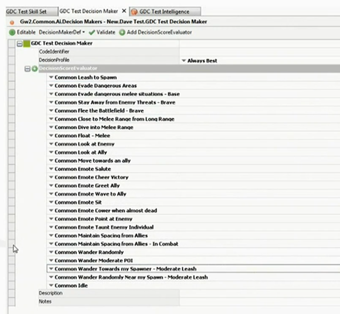Screen dimensions: 340x314
Task: Switch to the GDC Test Intelligence tab
Action: pyautogui.click(x=164, y=12)
